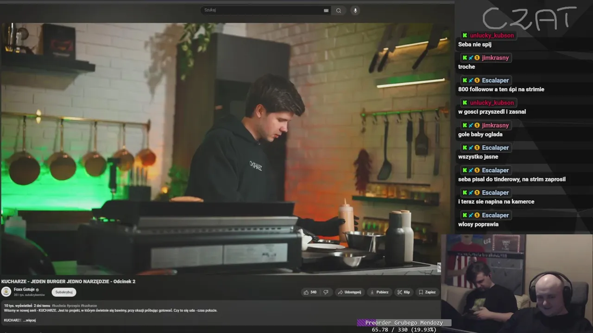Click chat message 'wszystko jasne'
The height and width of the screenshot is (333, 593).
point(478,157)
